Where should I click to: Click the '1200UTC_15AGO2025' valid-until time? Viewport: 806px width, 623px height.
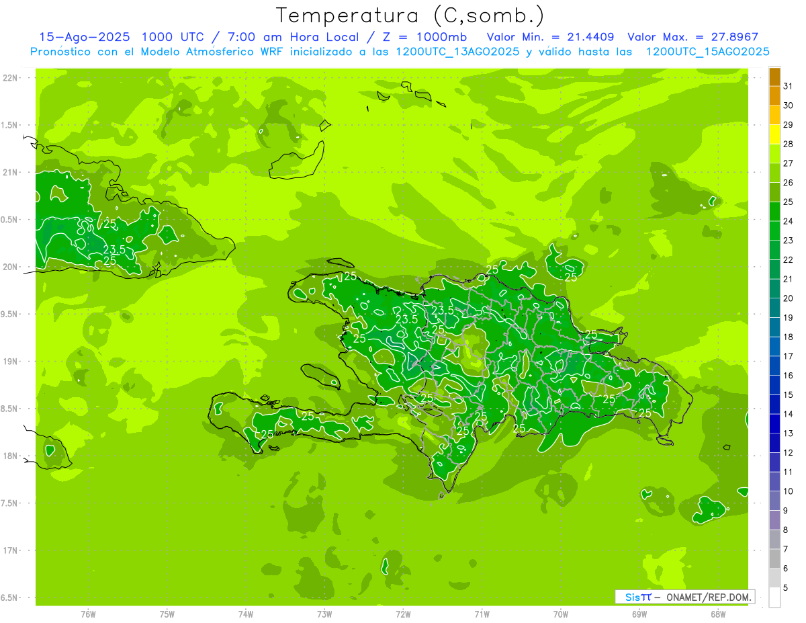click(x=707, y=52)
